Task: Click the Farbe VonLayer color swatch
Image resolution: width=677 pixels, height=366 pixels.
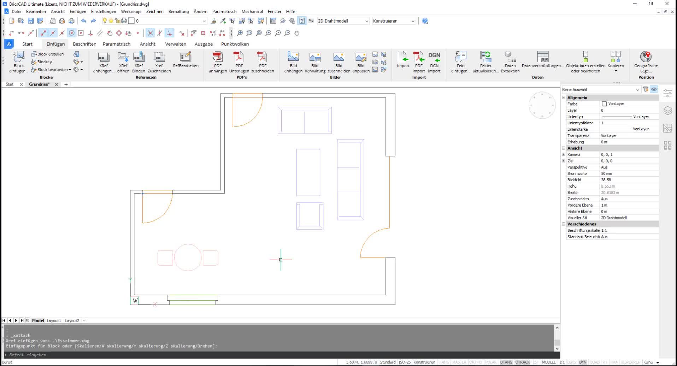Action: point(604,104)
